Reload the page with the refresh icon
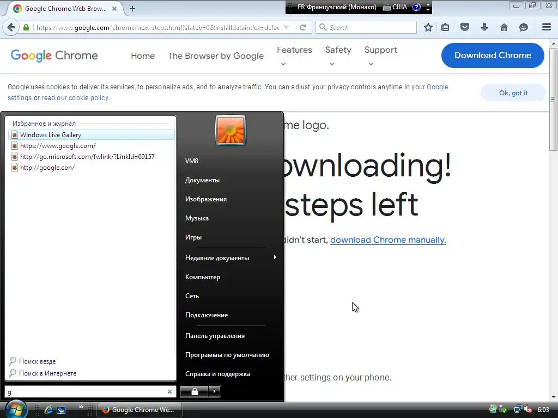 (x=302, y=27)
